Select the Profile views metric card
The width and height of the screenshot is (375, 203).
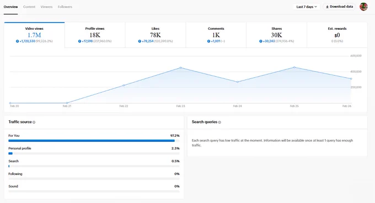click(95, 35)
